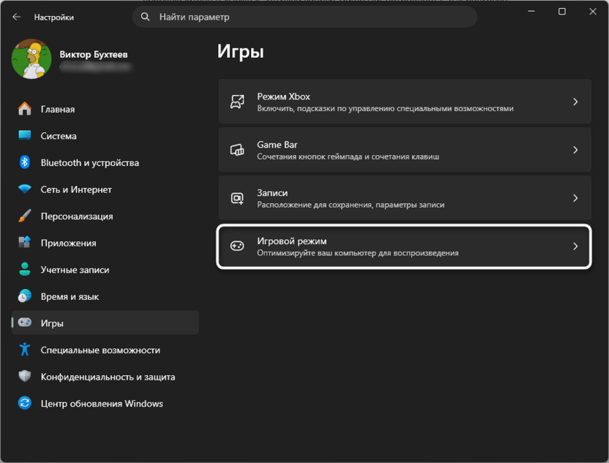Click the Время и язык clock icon

pos(24,296)
